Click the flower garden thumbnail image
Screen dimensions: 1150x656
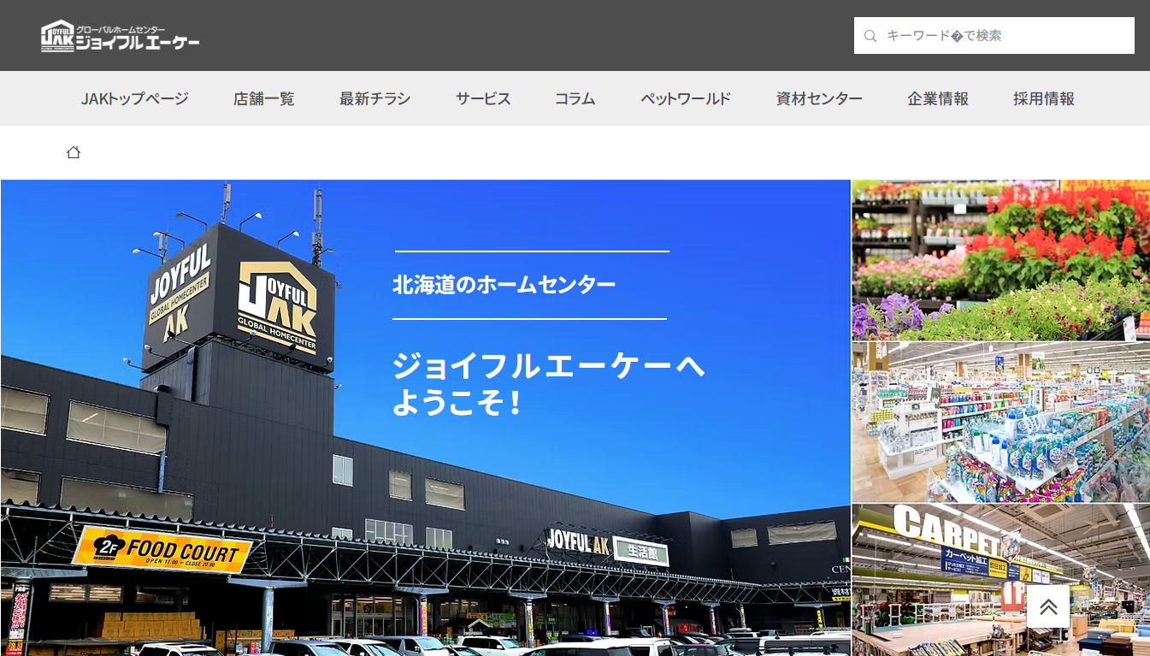[1000, 260]
